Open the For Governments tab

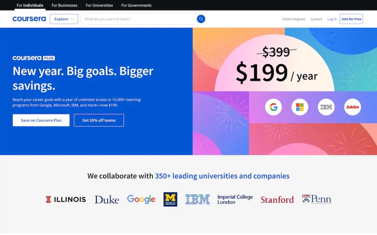tap(136, 6)
